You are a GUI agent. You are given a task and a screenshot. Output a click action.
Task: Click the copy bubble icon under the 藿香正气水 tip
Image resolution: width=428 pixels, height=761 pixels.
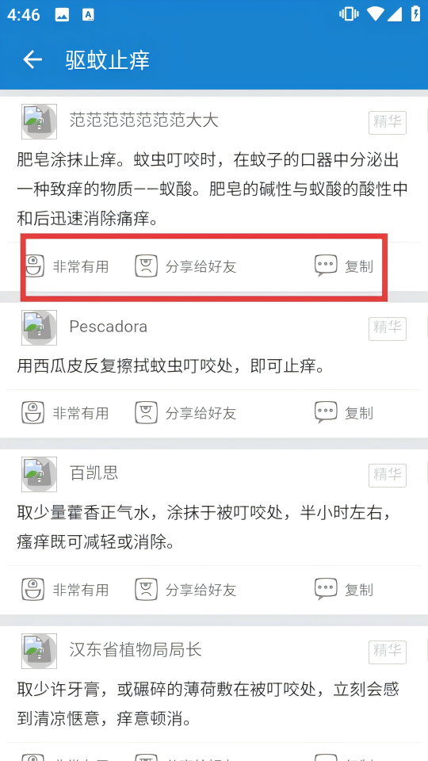(x=326, y=589)
